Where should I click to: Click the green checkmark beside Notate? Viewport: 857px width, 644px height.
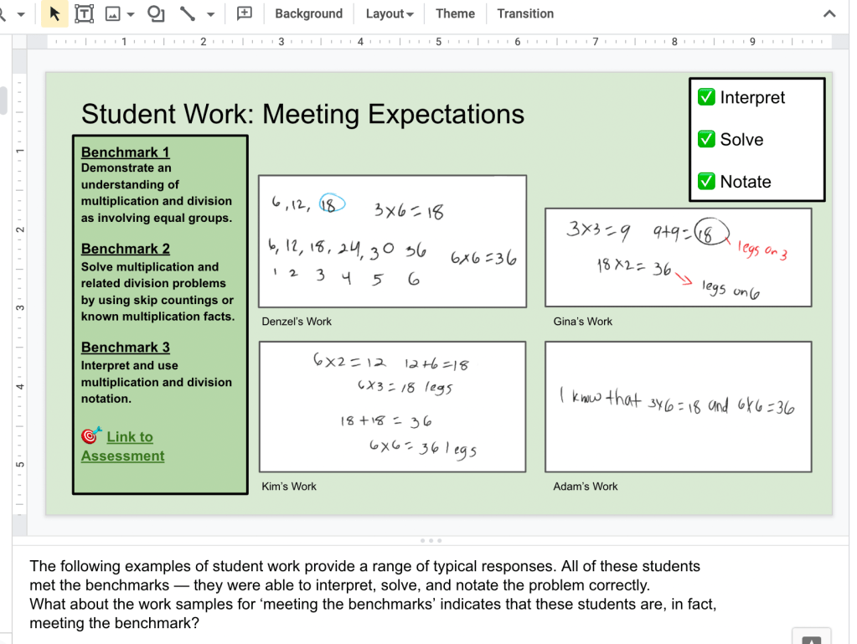[x=706, y=181]
